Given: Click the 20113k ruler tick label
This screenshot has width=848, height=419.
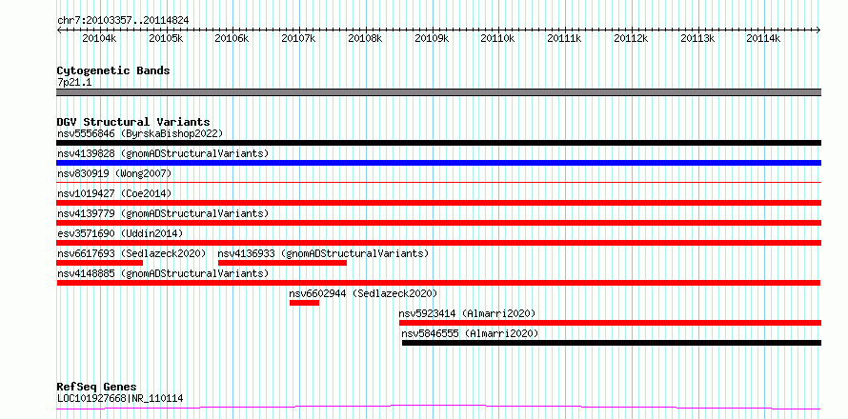Looking at the screenshot, I should 697,38.
